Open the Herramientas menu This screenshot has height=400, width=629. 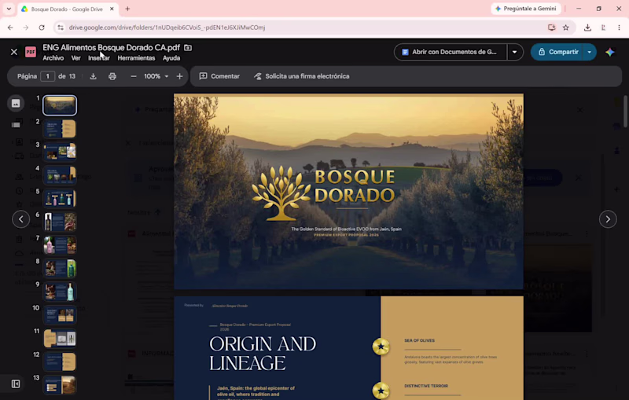[x=136, y=58]
